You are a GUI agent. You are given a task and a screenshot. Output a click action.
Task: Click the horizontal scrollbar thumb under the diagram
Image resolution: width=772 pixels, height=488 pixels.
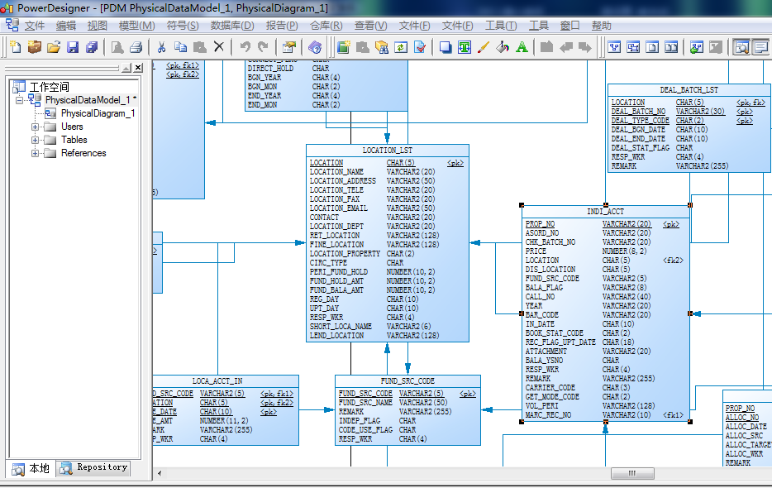click(x=632, y=474)
